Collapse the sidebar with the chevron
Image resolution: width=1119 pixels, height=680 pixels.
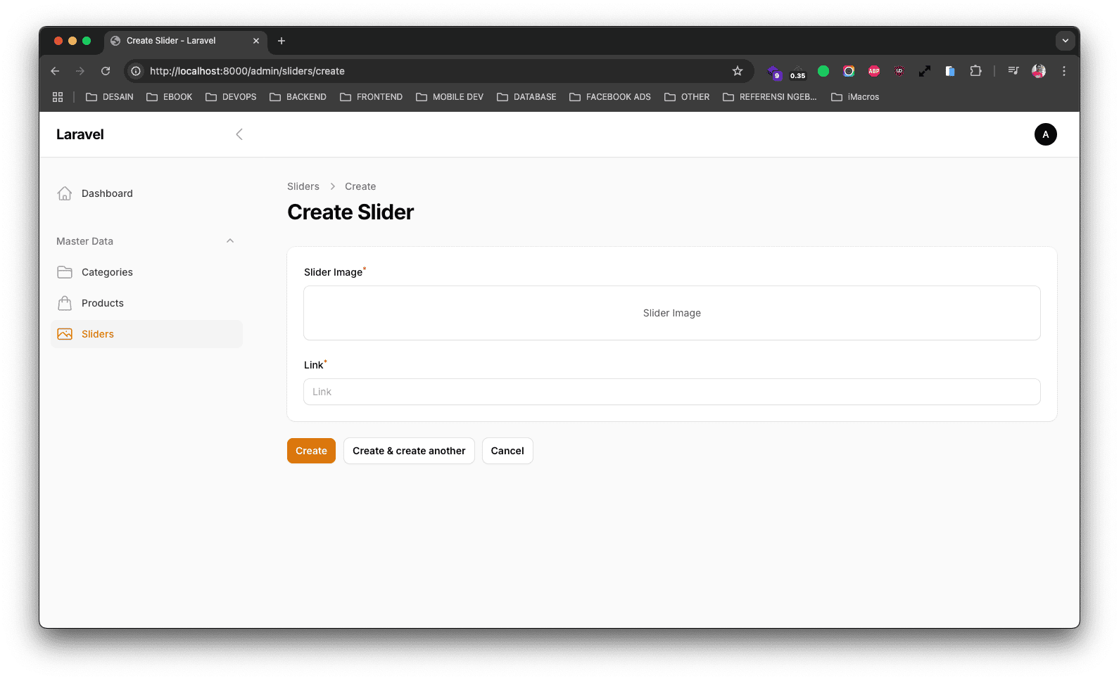coord(239,134)
